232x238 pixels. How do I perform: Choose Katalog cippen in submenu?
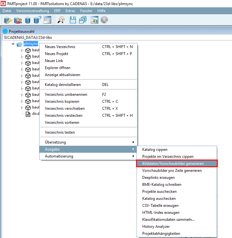[177, 150]
